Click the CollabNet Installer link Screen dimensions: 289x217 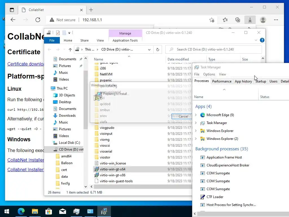[x=26, y=160]
